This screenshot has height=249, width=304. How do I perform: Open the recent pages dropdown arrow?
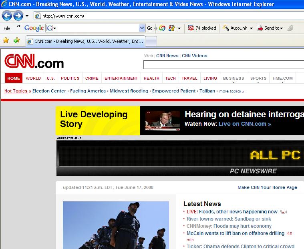27,16
